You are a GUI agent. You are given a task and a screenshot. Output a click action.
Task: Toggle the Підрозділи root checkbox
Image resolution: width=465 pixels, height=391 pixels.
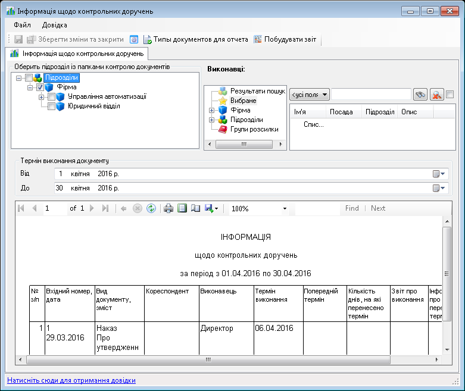pos(29,78)
